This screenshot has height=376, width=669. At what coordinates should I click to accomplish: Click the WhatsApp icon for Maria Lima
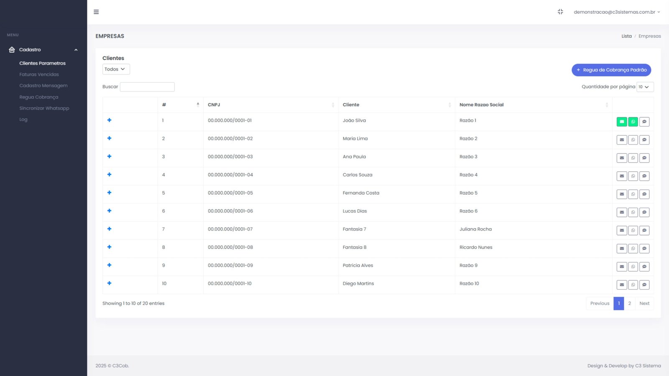pyautogui.click(x=633, y=140)
